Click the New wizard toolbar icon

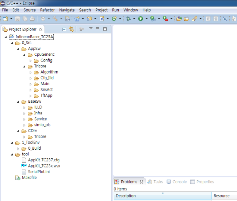[5, 19]
